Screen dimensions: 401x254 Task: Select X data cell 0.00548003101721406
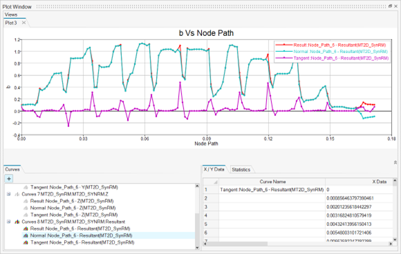click(x=359, y=233)
